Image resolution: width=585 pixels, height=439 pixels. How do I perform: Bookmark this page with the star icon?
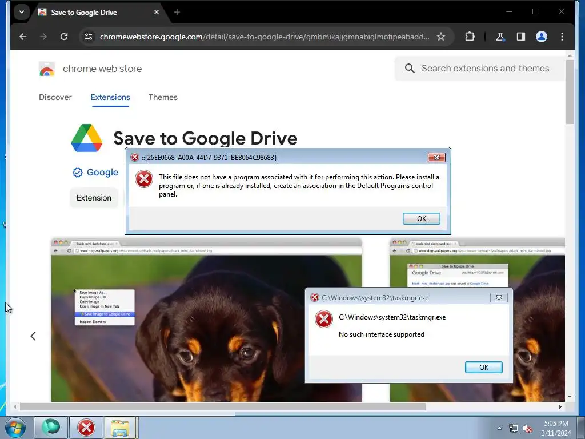click(x=441, y=37)
